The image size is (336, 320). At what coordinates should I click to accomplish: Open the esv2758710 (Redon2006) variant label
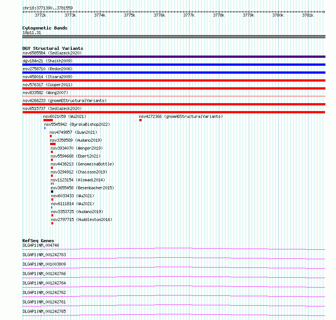pos(48,69)
